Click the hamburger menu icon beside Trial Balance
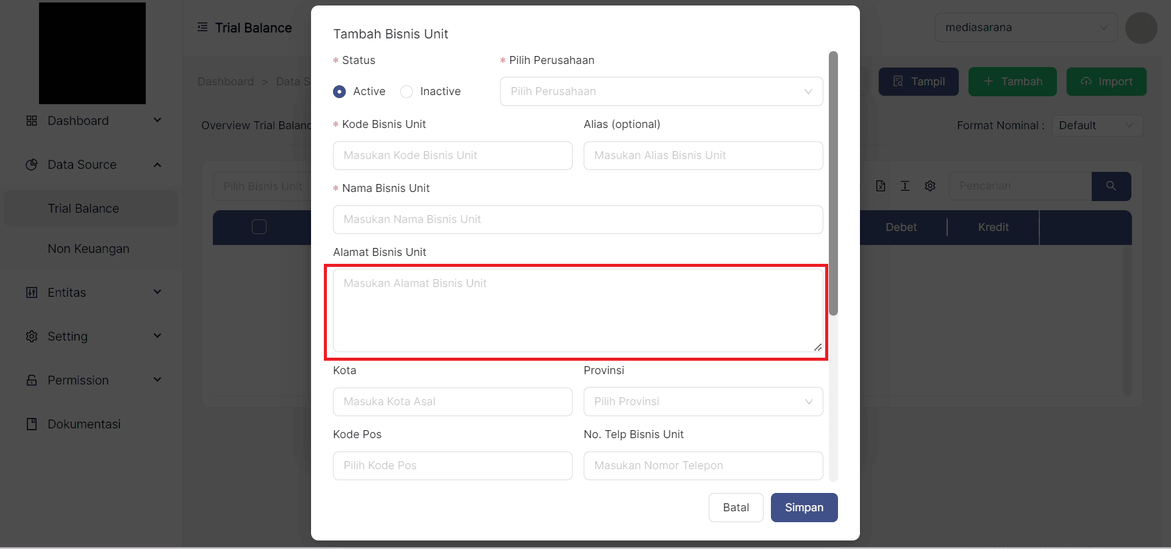The width and height of the screenshot is (1171, 549). 202,27
